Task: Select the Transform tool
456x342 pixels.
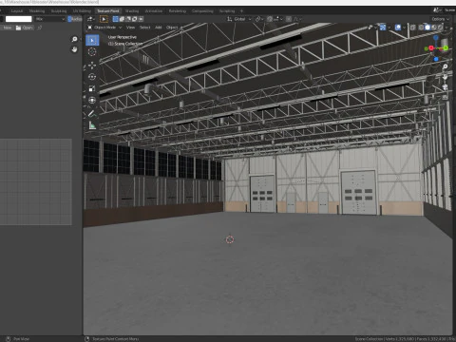Action: 92,101
